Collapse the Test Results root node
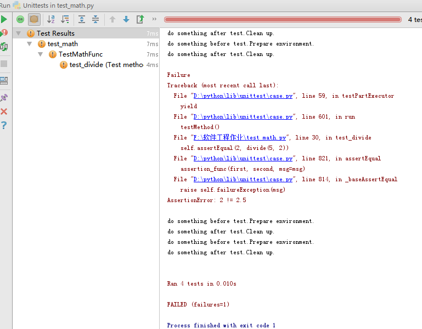This screenshot has height=329, width=422. (x=18, y=34)
